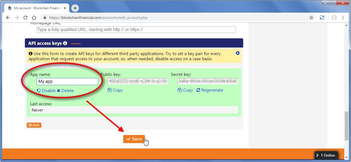Copy the public key

[115, 90]
